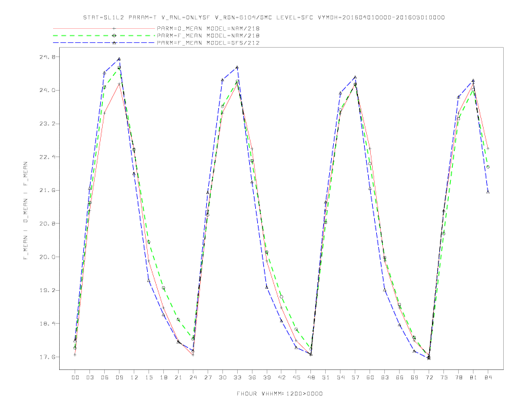Click x-axis tick label 09
The image size is (532, 411).
pos(119,377)
